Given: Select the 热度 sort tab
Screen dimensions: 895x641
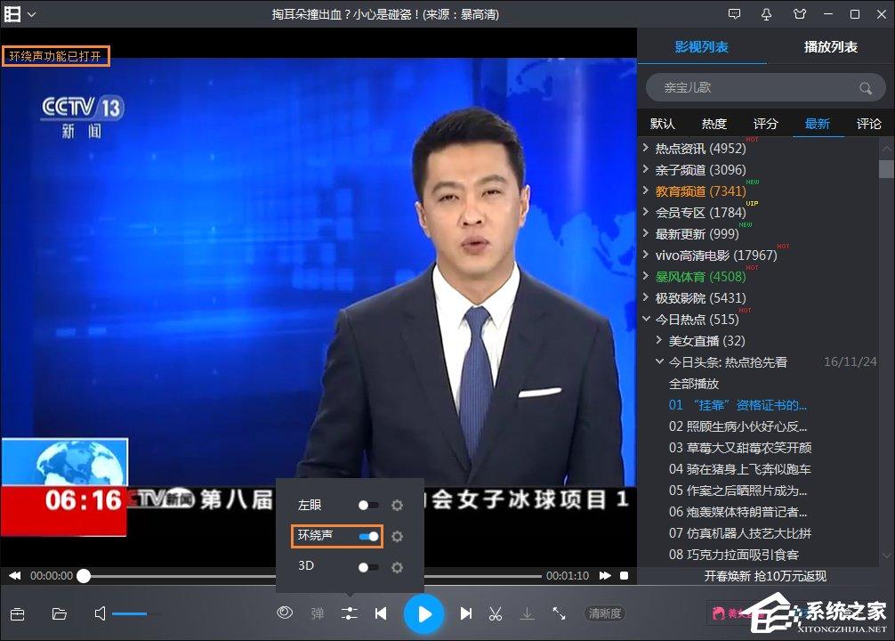Looking at the screenshot, I should pyautogui.click(x=714, y=124).
